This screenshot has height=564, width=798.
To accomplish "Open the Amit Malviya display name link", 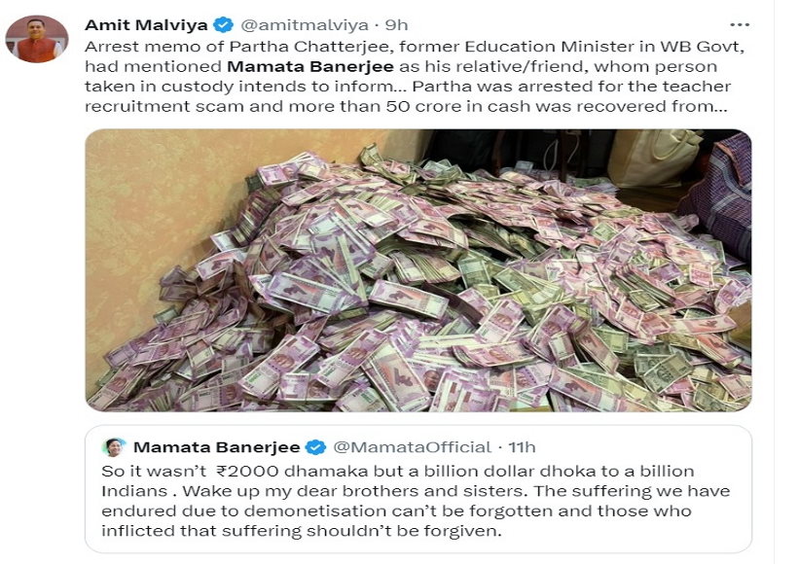I will coord(146,24).
